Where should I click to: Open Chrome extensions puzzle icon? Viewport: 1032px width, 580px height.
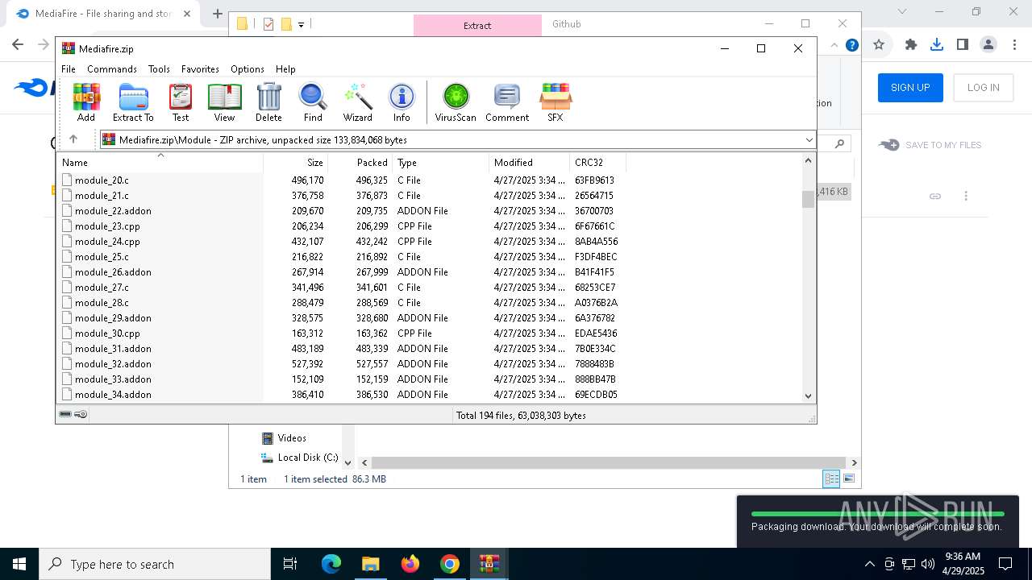coord(911,45)
